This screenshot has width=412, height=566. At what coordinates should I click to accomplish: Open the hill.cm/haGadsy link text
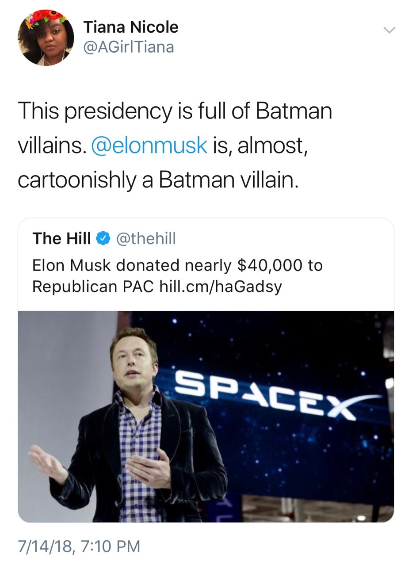(x=221, y=287)
